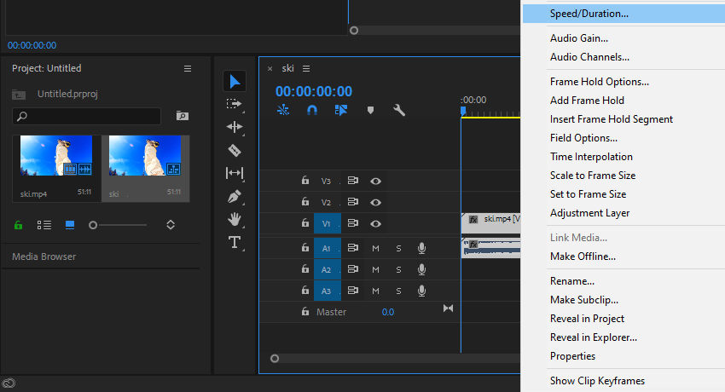Open timeline display settings wrench
Screen dimensions: 725x392
coord(399,110)
